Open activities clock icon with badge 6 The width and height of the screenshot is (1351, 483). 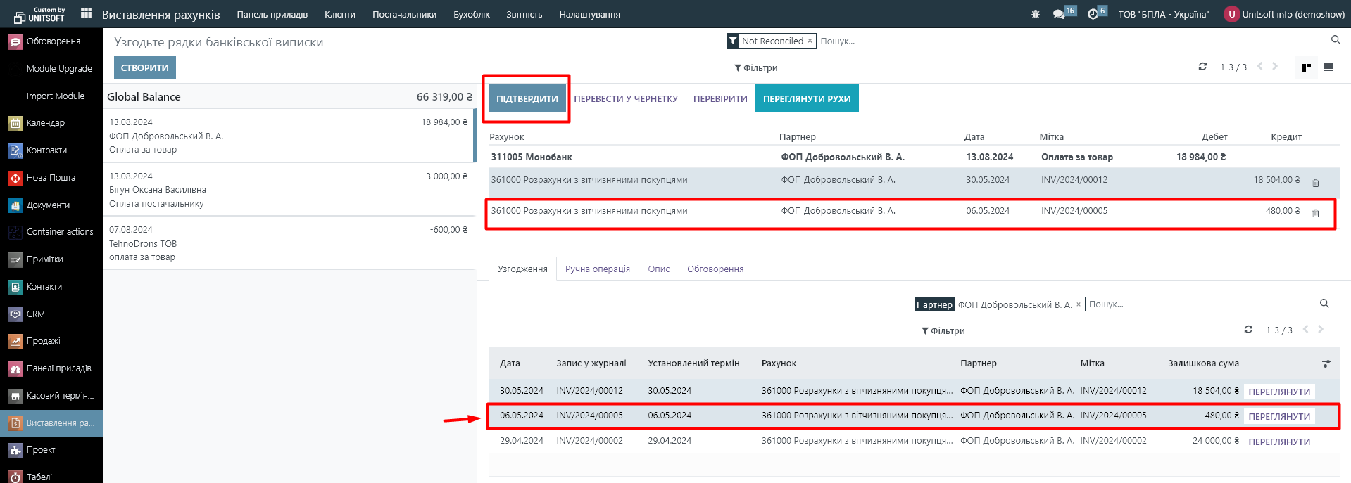(x=1093, y=14)
